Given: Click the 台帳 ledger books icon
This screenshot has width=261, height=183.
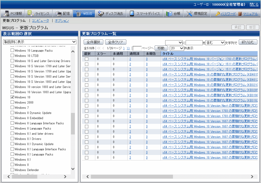Looking at the screenshot, I should pos(169,13).
